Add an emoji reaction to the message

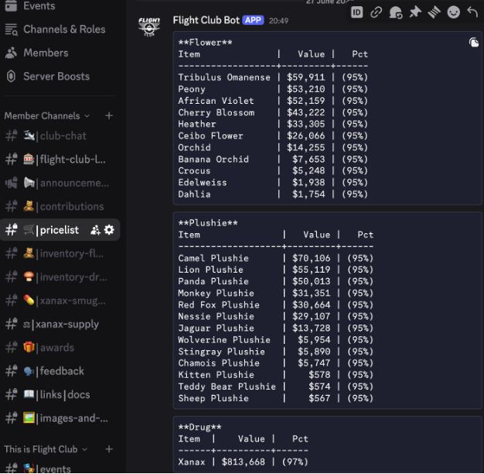click(454, 12)
